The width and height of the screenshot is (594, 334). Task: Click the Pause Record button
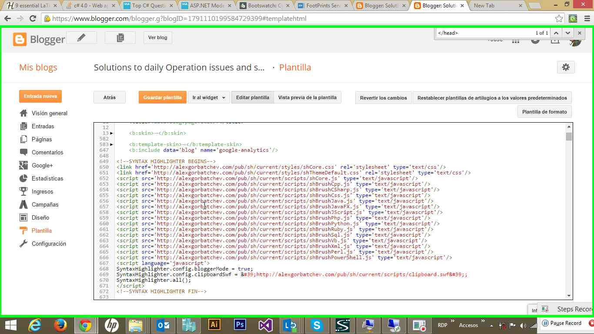[562, 323]
